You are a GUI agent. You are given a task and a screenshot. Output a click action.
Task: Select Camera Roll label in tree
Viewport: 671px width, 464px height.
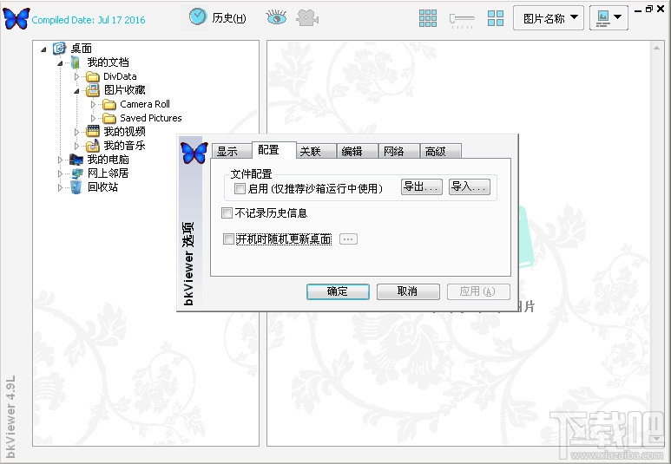tap(145, 104)
